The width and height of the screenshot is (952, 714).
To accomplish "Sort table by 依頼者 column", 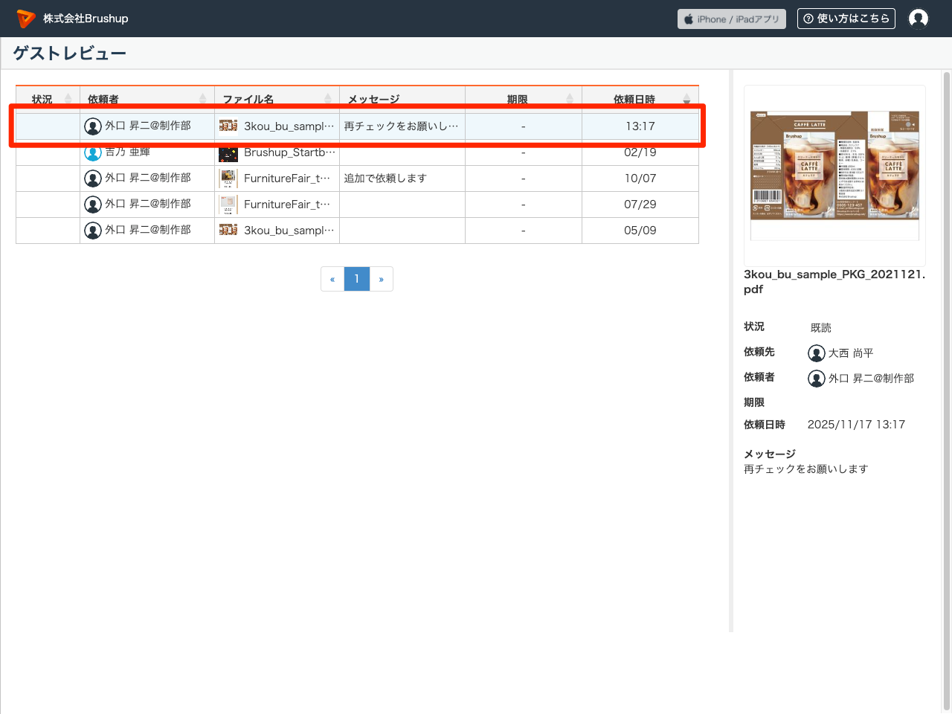I will [147, 99].
